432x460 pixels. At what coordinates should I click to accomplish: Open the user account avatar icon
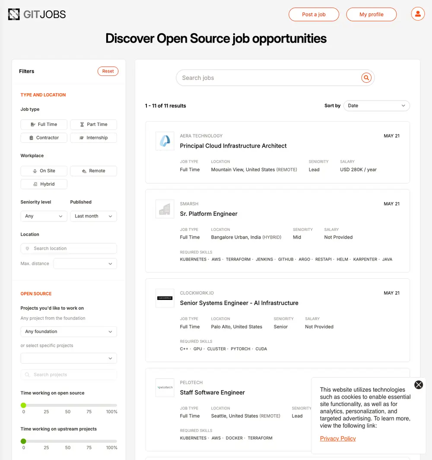pos(418,14)
